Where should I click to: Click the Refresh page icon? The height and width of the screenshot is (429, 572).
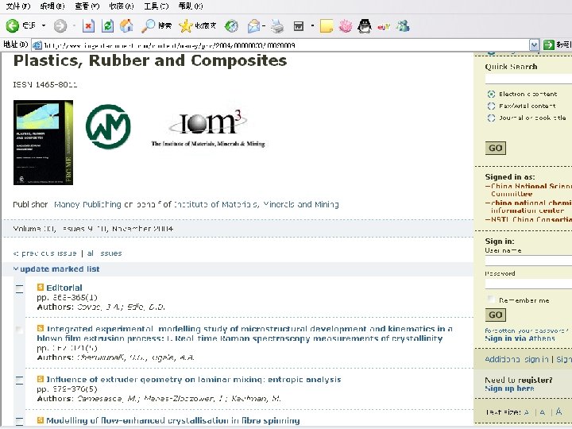coord(107,26)
